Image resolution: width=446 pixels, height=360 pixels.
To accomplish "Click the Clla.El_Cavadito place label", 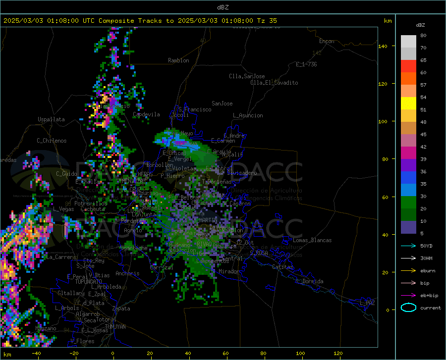I will click(274, 83).
